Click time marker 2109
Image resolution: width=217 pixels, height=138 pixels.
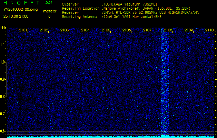pos(189,30)
